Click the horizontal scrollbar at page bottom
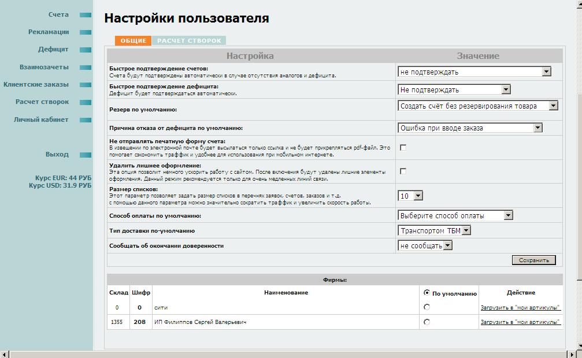 (289, 353)
